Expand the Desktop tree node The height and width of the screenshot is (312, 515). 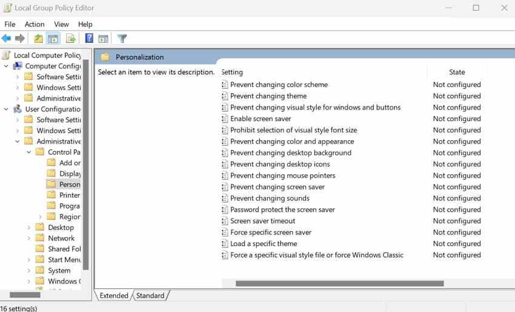point(29,227)
